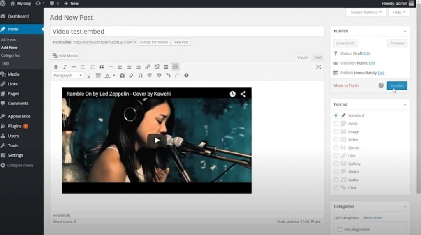Collapse the Format box

405,104
